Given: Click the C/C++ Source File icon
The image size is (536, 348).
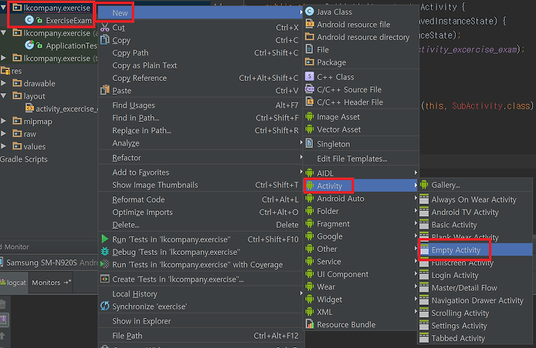Looking at the screenshot, I should [310, 89].
